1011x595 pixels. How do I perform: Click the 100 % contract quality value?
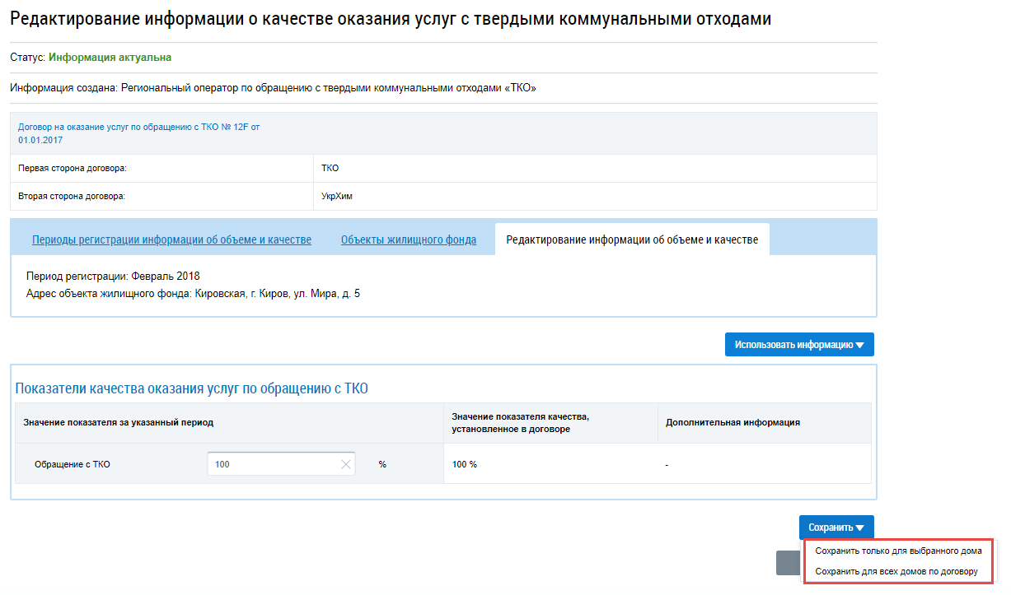click(465, 465)
